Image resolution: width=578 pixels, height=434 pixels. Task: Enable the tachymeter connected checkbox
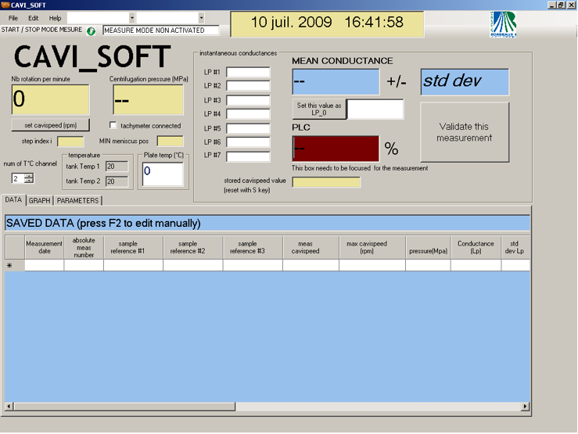click(113, 125)
